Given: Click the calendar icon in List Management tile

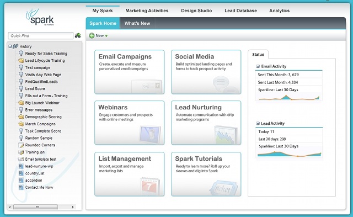Looking at the screenshot, I should [149, 186].
